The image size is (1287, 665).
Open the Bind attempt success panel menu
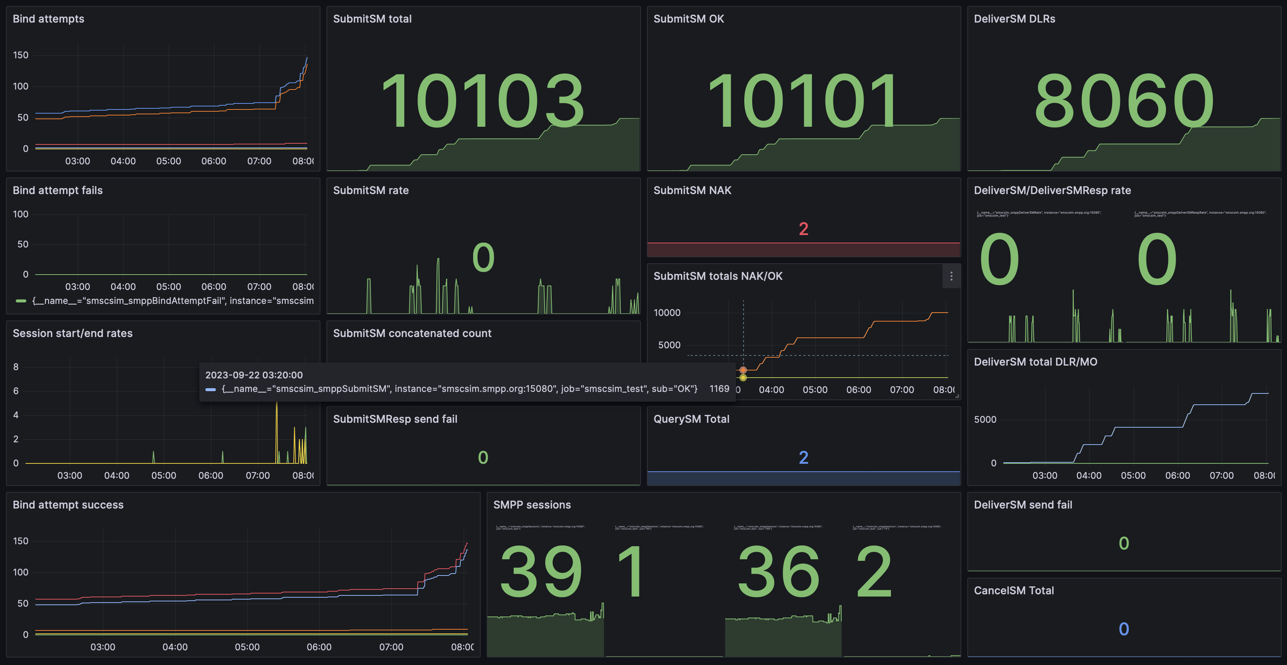tap(68, 505)
